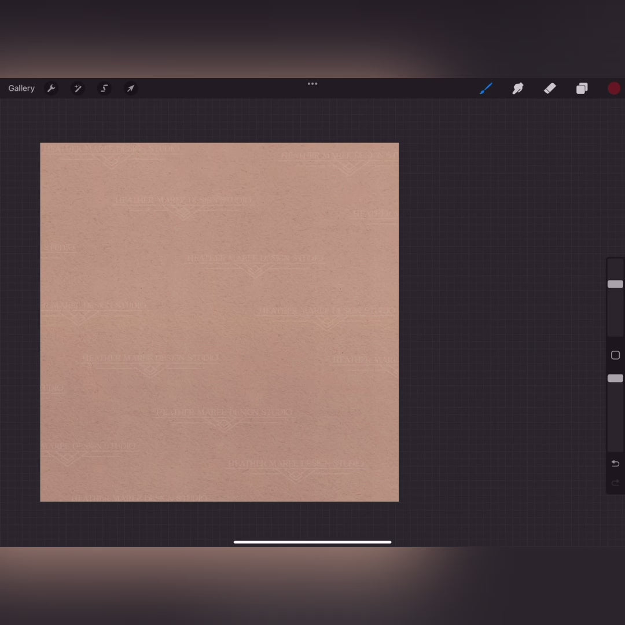Select the Eraser tool
Image resolution: width=625 pixels, height=625 pixels.
click(x=550, y=89)
